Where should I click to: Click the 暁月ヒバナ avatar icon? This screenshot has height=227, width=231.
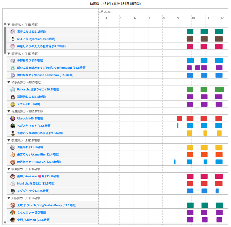point(13,162)
